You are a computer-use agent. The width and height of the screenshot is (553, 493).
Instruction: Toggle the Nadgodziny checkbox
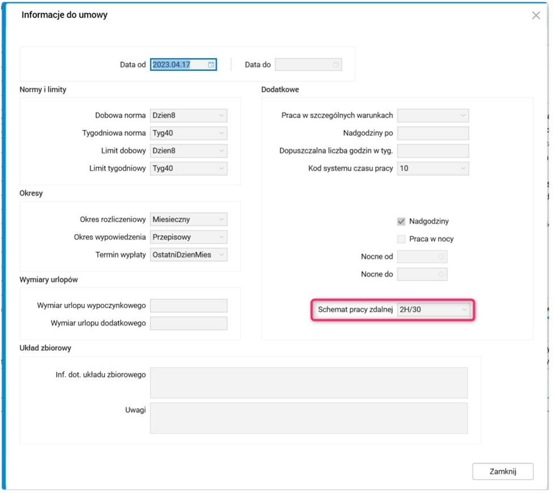(x=401, y=222)
